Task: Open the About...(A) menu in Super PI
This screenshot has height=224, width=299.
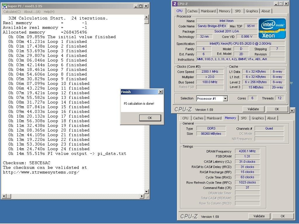Action: point(32,12)
